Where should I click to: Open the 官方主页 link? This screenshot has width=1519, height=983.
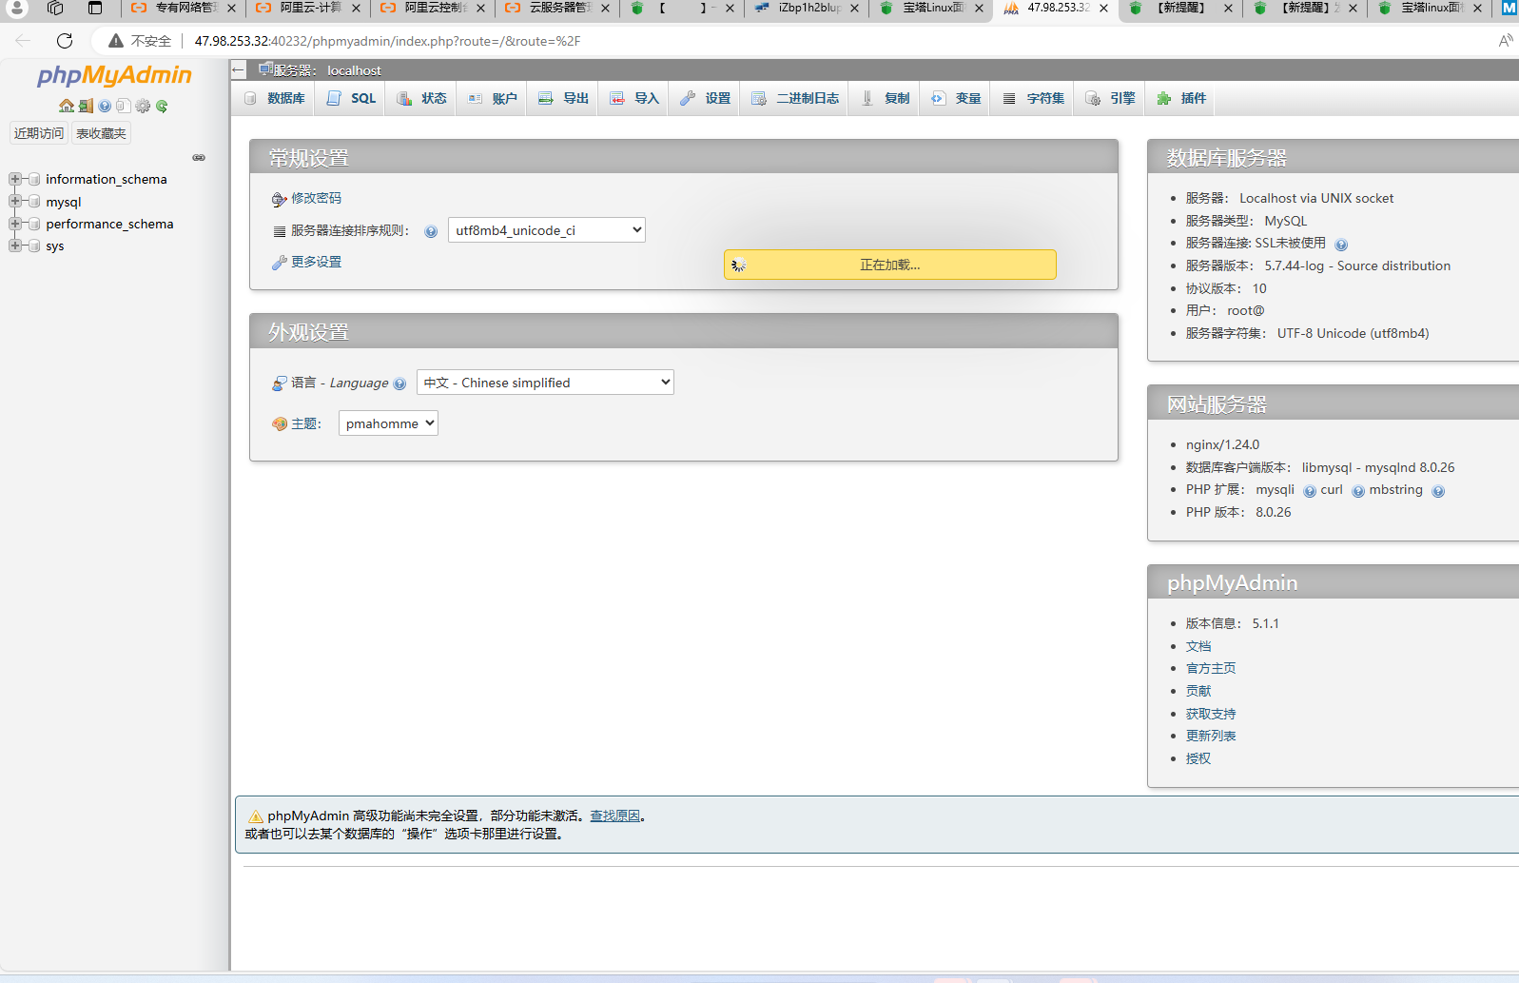point(1211,668)
